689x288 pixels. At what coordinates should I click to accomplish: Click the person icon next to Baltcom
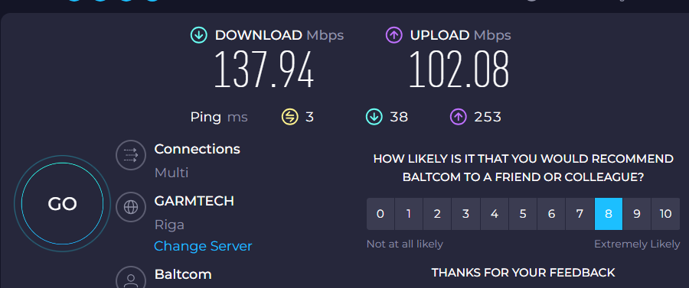131,278
